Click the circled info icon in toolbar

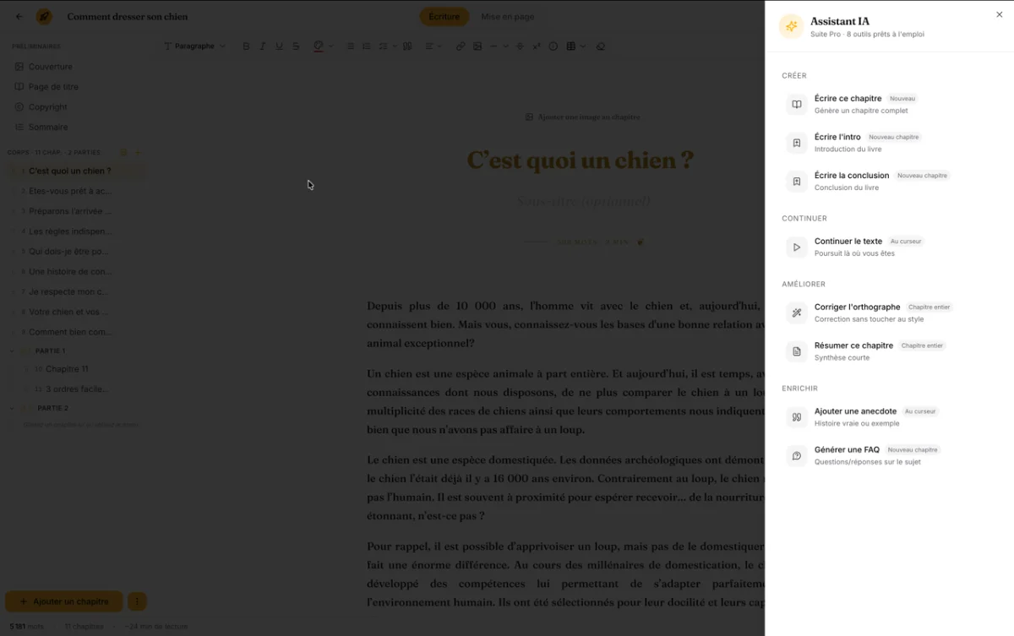(x=553, y=46)
